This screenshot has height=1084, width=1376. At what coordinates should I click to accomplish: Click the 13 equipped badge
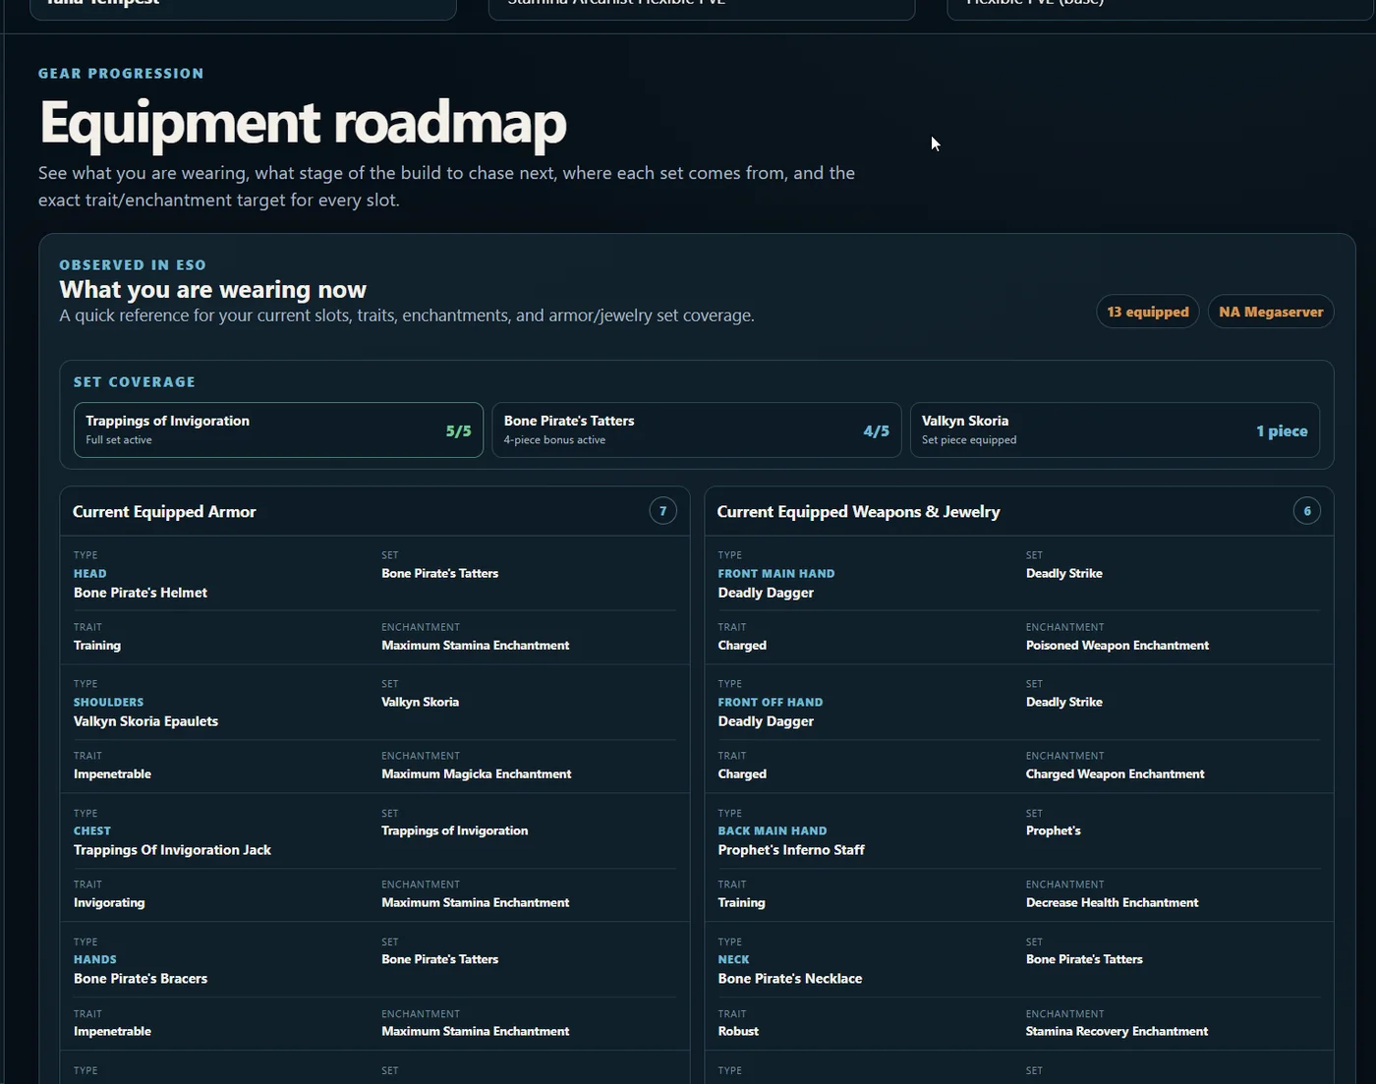(x=1147, y=312)
